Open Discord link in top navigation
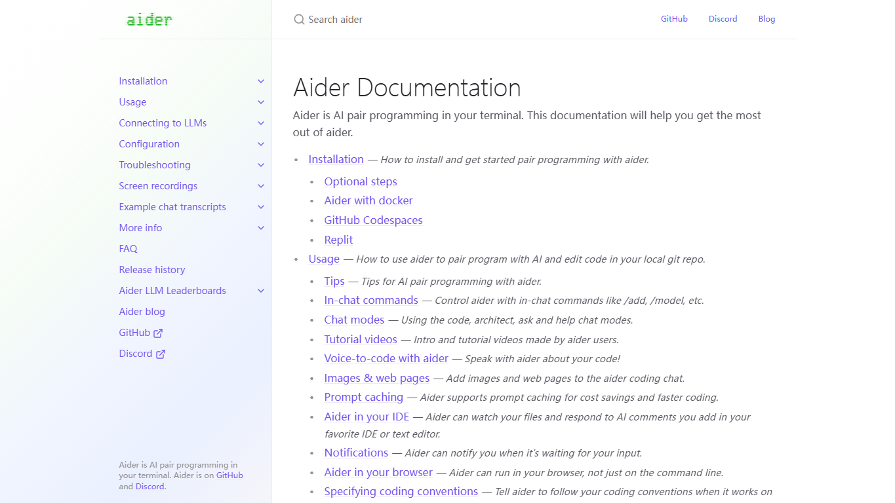The image size is (895, 503). click(723, 19)
